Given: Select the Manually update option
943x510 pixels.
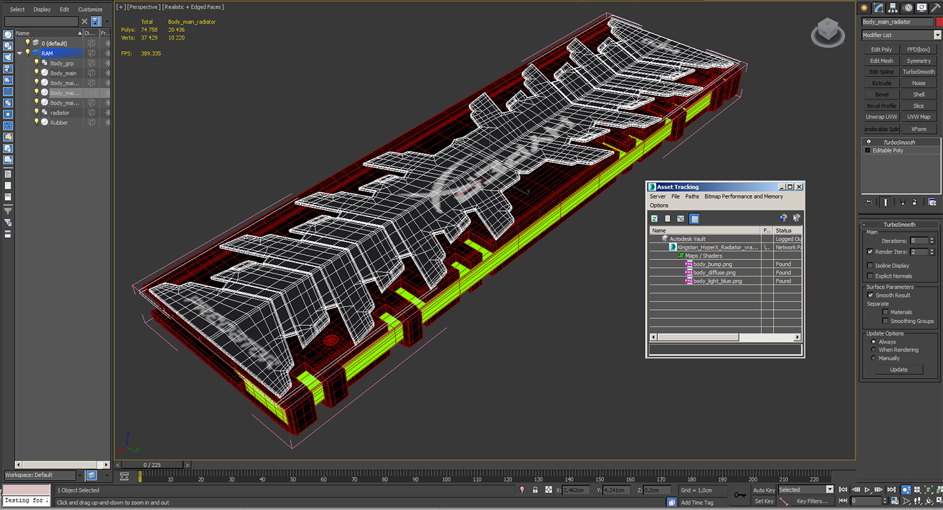Looking at the screenshot, I should click(874, 358).
